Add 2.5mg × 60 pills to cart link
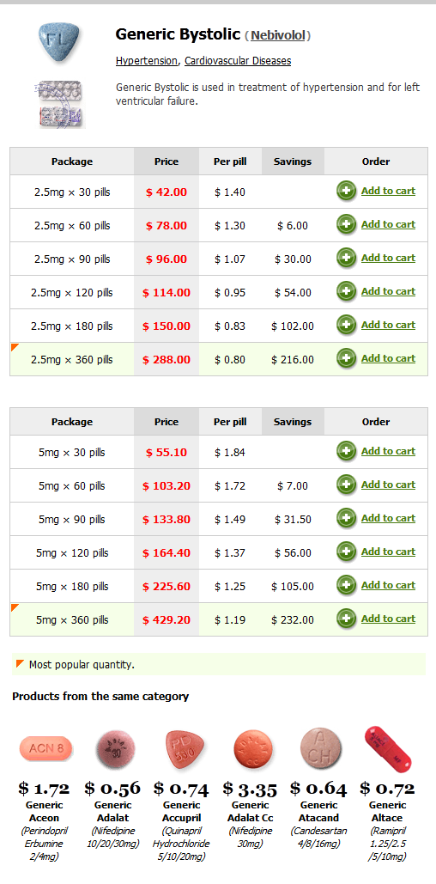 tap(388, 224)
